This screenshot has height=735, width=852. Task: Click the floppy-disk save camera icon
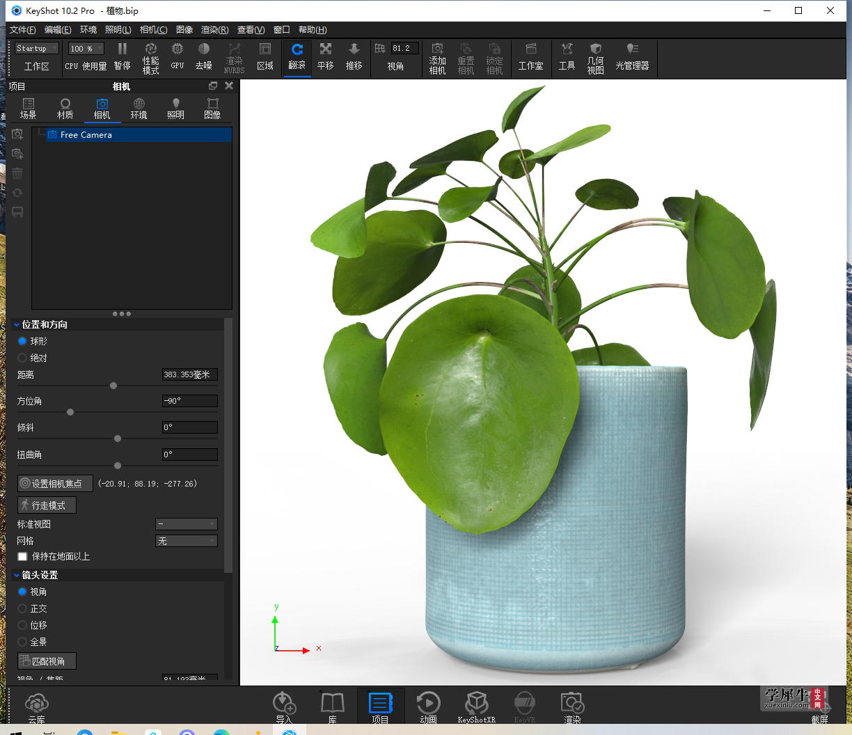tap(17, 212)
